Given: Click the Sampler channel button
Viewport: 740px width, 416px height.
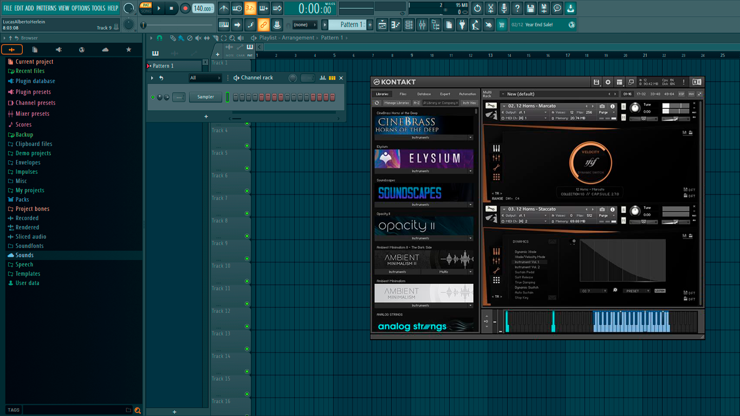Looking at the screenshot, I should 205,97.
